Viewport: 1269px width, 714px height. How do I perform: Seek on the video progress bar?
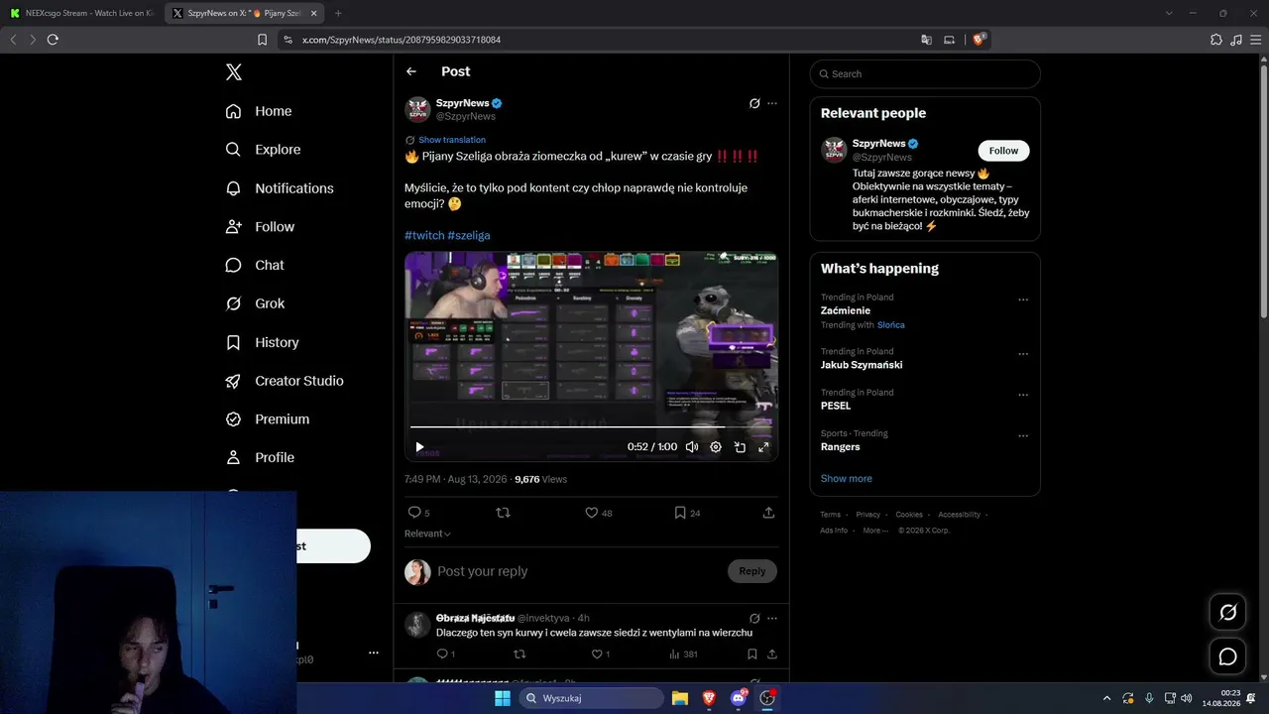pyautogui.click(x=591, y=427)
